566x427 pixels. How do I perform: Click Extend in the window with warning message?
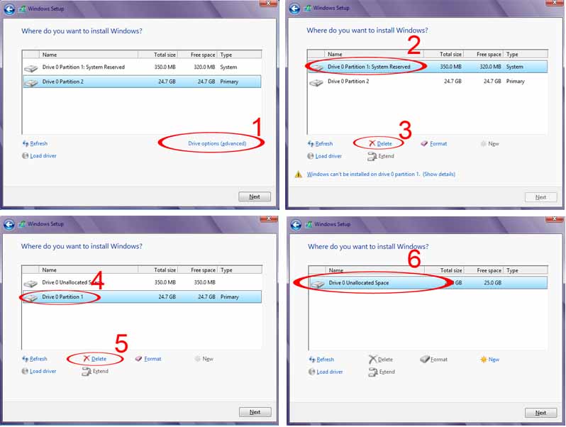click(381, 156)
